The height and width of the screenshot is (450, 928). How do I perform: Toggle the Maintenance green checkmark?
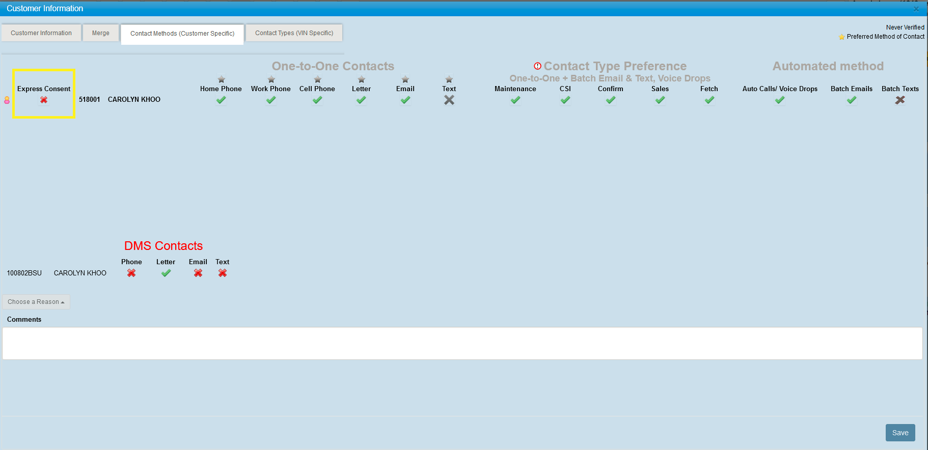tap(515, 100)
